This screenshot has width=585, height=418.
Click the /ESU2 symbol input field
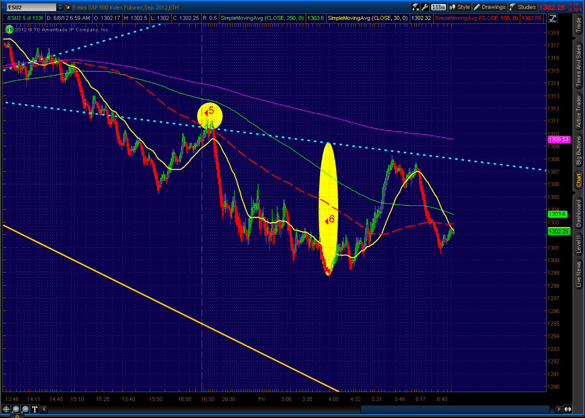32,7
